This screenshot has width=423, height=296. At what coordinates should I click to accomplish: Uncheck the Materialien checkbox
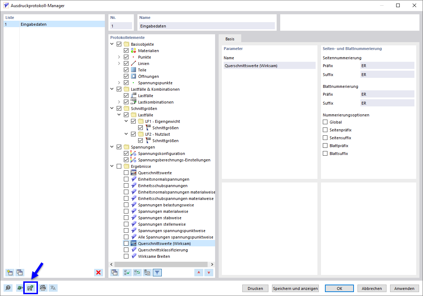pyautogui.click(x=126, y=51)
